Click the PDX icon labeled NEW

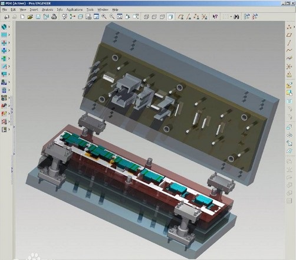(4, 82)
